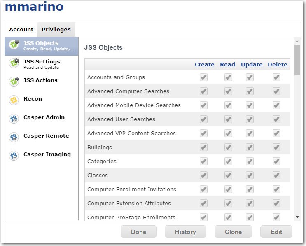Click the mmarino account title
Screen dimensions: 306x246
(x=34, y=7)
